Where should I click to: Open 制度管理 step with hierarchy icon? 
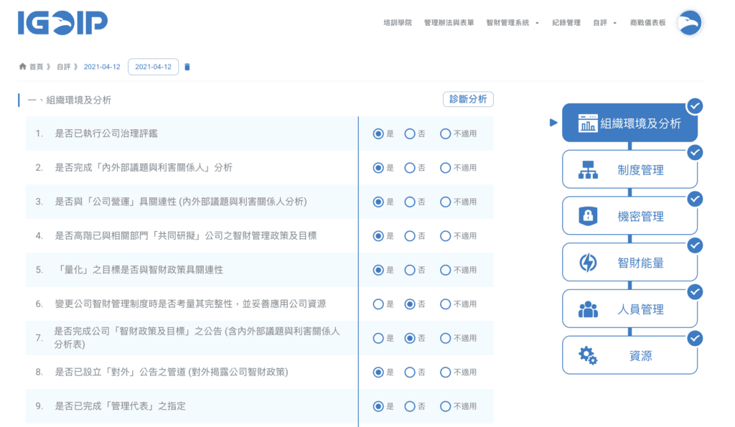[x=629, y=170]
